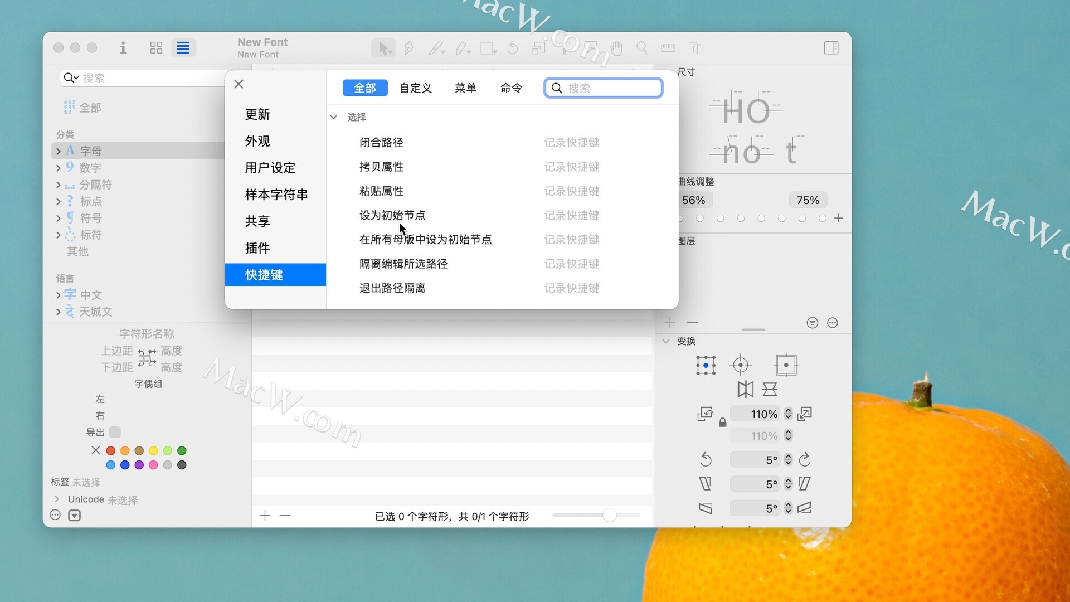
Task: Toggle the export checkbox (导出)
Action: [x=115, y=433]
